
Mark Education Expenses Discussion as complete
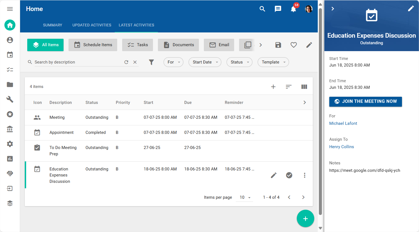coord(289,175)
